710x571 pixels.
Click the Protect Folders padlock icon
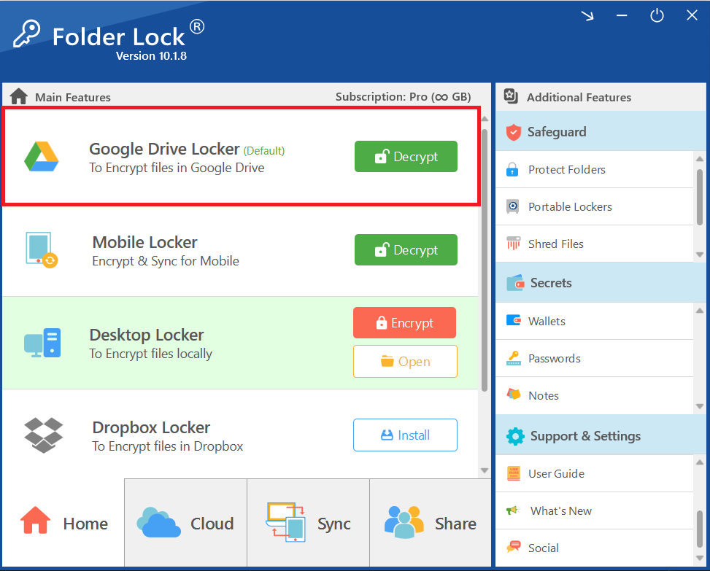512,169
